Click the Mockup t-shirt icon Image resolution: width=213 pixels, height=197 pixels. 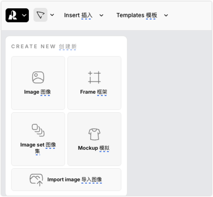point(94,134)
